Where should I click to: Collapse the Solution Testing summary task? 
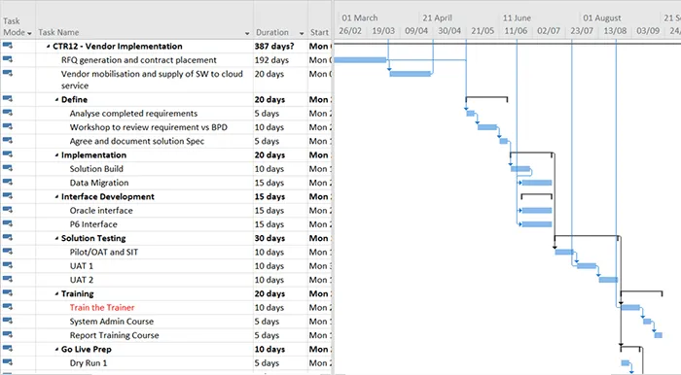(56, 238)
